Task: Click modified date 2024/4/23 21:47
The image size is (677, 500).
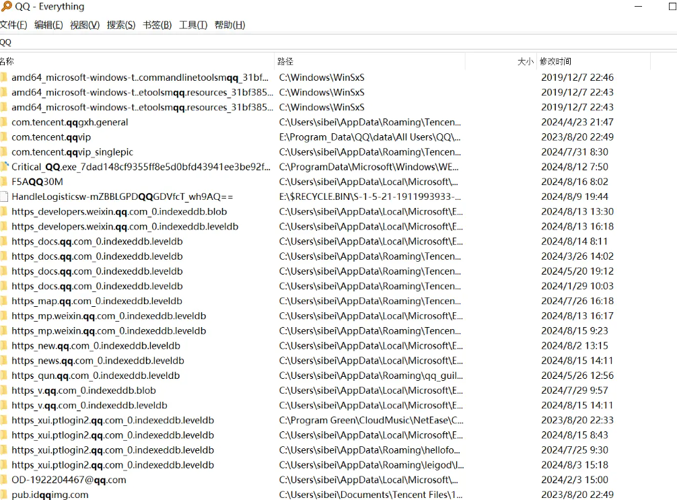Action: tap(577, 122)
